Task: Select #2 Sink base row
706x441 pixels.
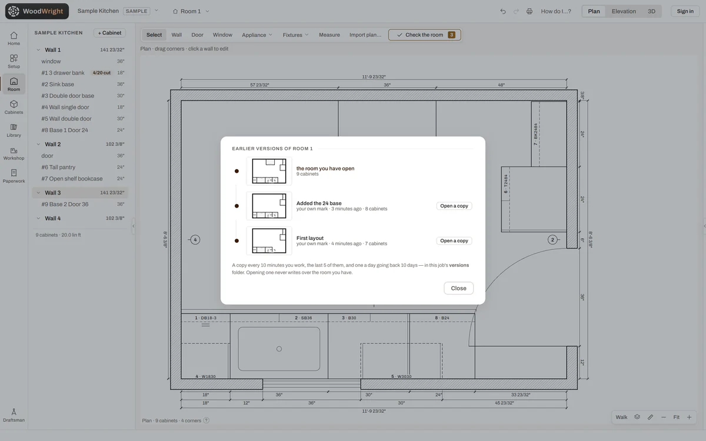Action: tap(79, 84)
